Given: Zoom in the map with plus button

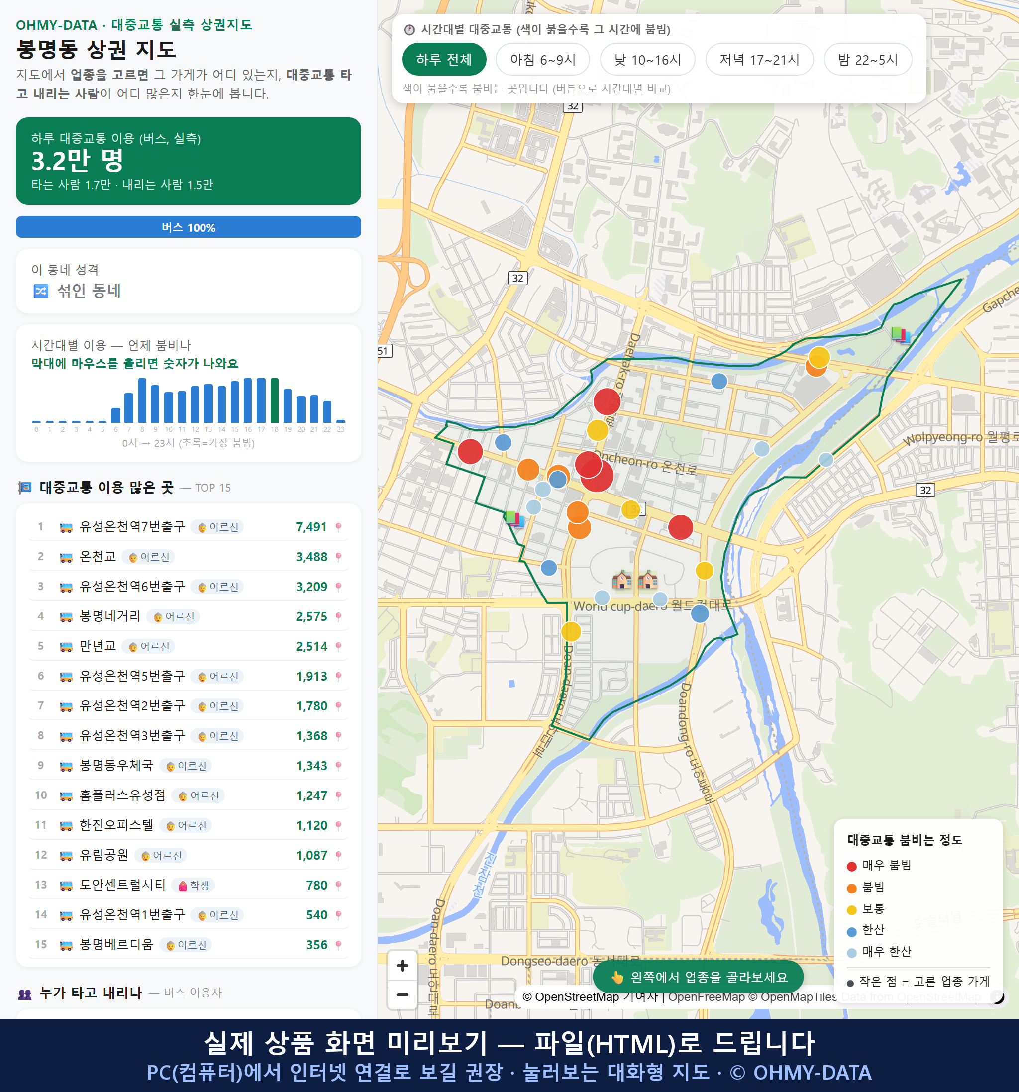Looking at the screenshot, I should [x=402, y=966].
